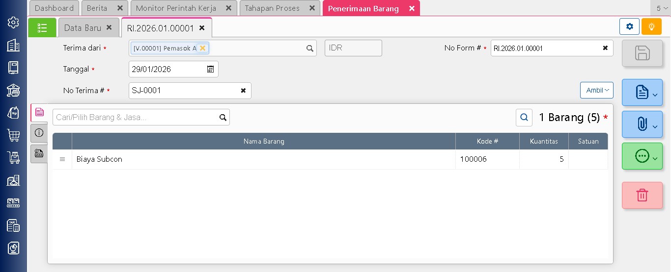Remove the Pemasok A vendor tag
The image size is (671, 272).
point(202,48)
